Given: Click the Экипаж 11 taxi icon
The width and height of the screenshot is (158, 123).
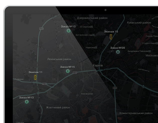Looking at the screenshot, I should 35,77.
